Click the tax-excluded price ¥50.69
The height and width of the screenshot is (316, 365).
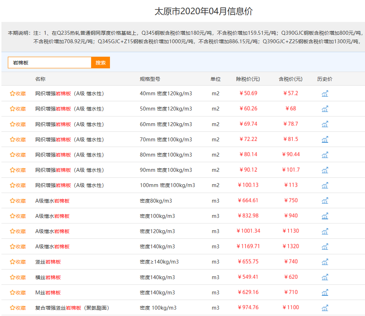point(248,93)
